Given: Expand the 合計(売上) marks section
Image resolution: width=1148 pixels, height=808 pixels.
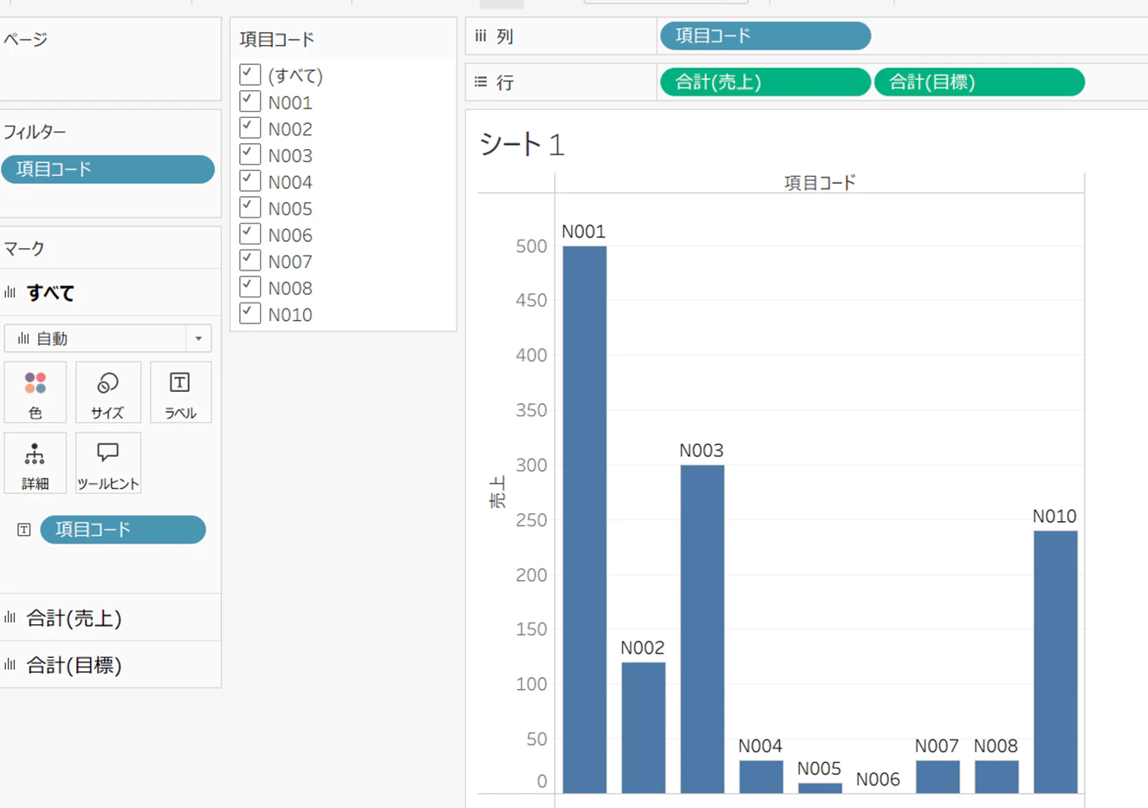Looking at the screenshot, I should tap(110, 618).
